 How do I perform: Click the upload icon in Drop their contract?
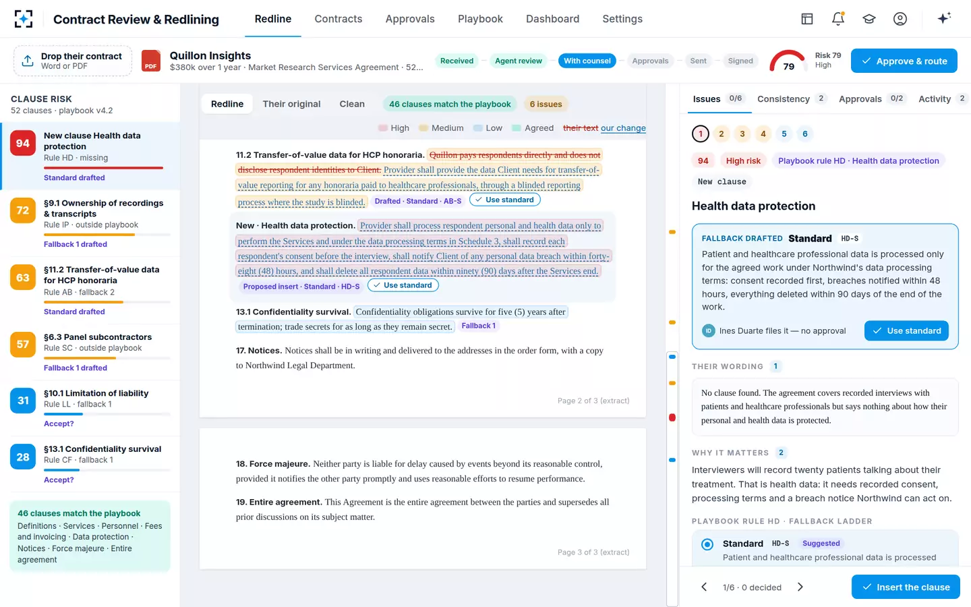(28, 61)
